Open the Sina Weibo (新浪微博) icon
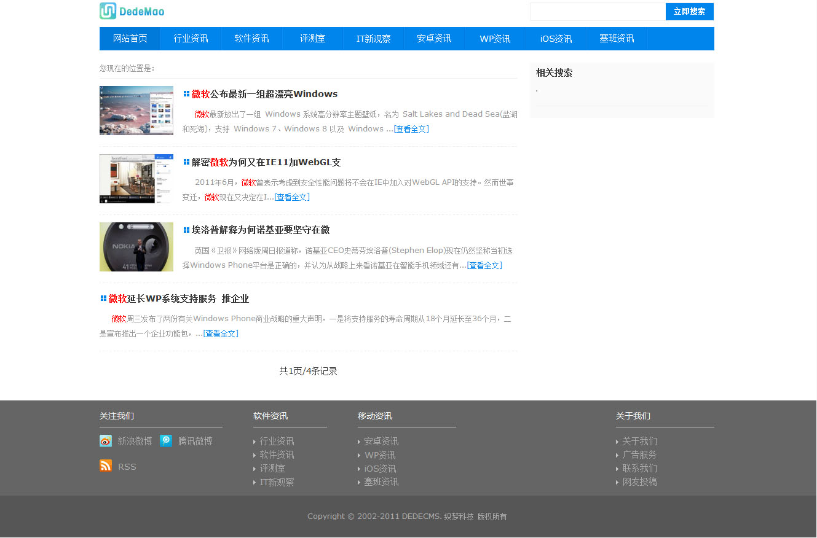Image resolution: width=817 pixels, height=538 pixels. (x=106, y=441)
